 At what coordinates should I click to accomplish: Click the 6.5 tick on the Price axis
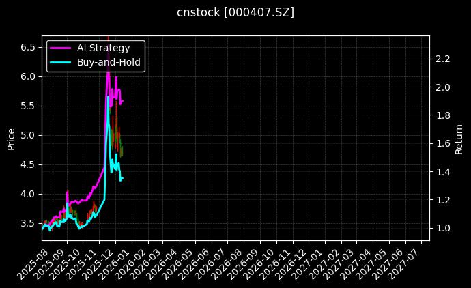click(x=29, y=47)
